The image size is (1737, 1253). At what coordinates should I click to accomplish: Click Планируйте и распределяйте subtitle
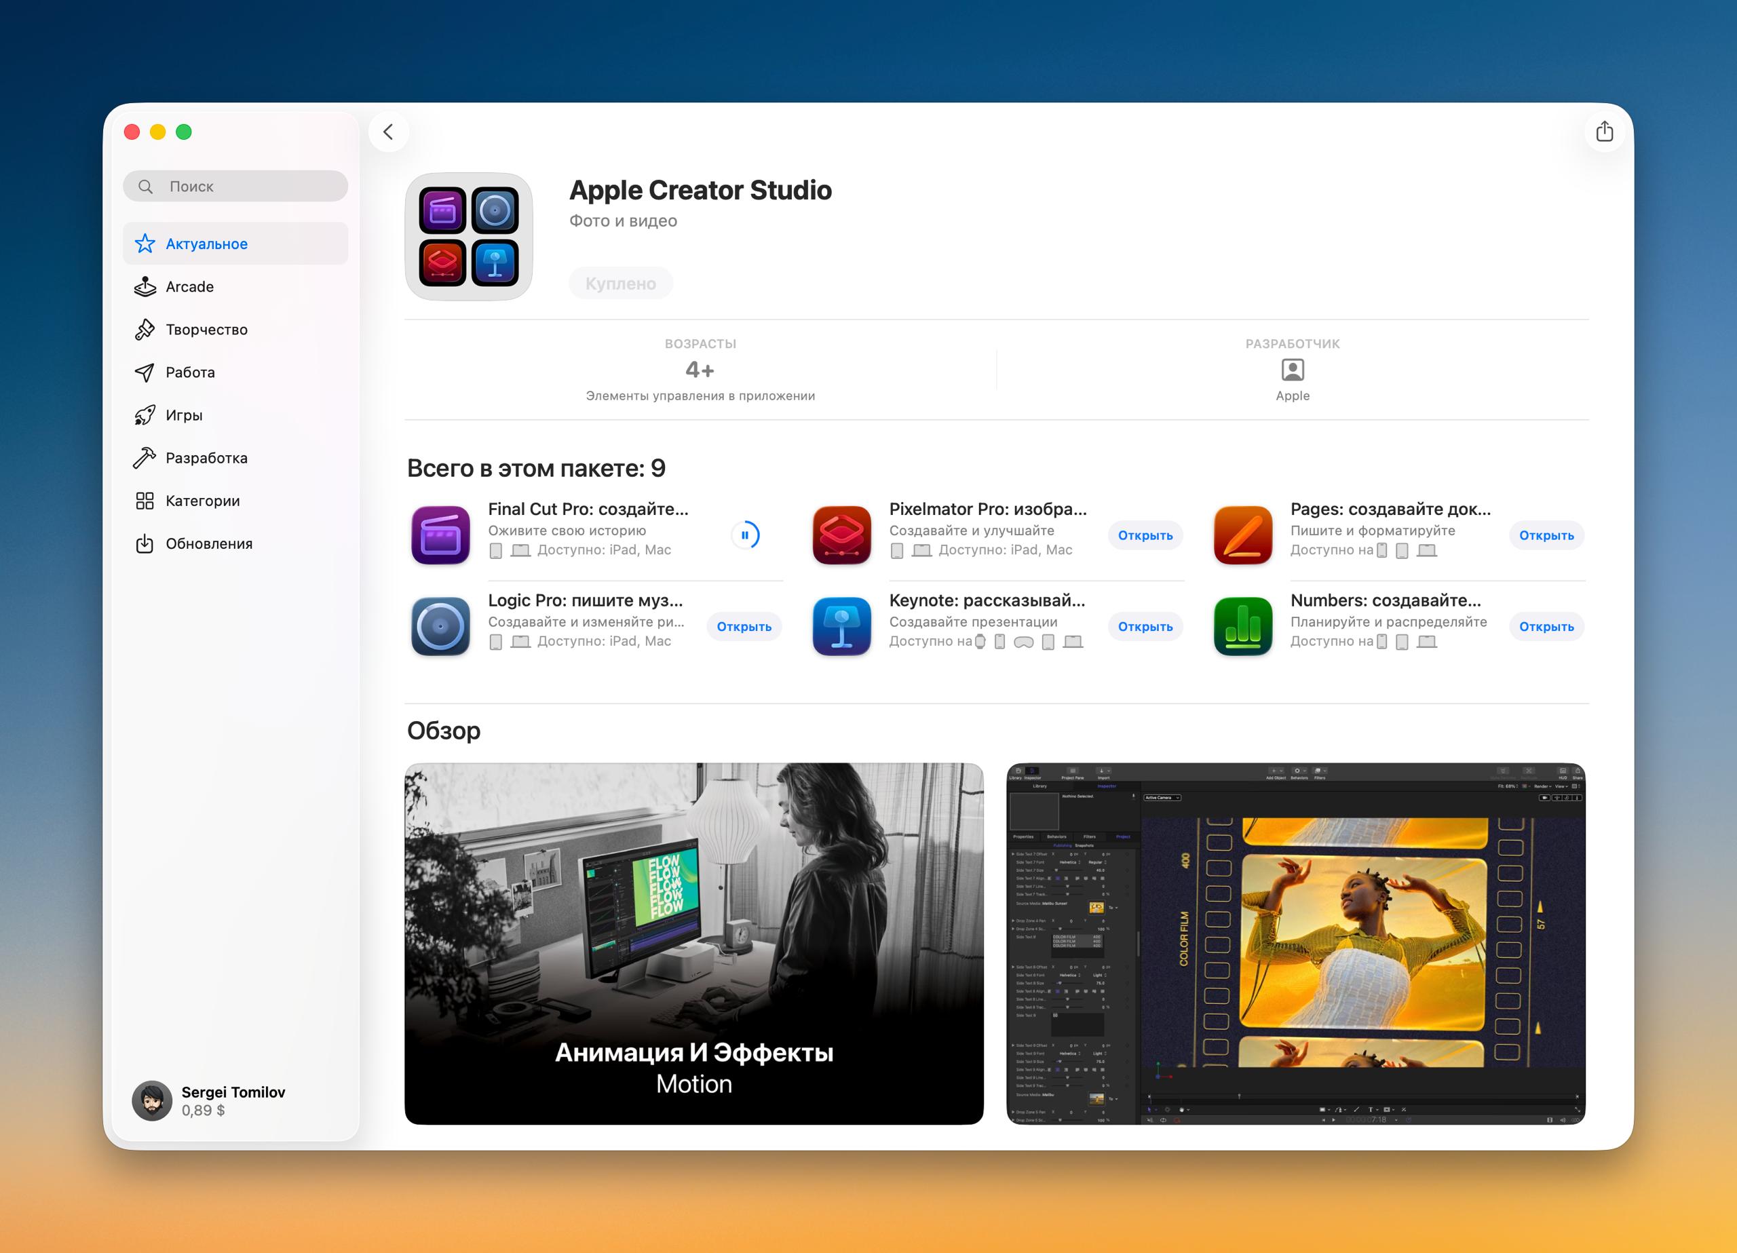pyautogui.click(x=1388, y=622)
